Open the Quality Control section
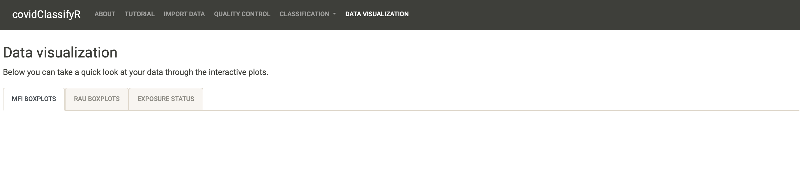Screen dimensions: 800x191 pyautogui.click(x=242, y=14)
